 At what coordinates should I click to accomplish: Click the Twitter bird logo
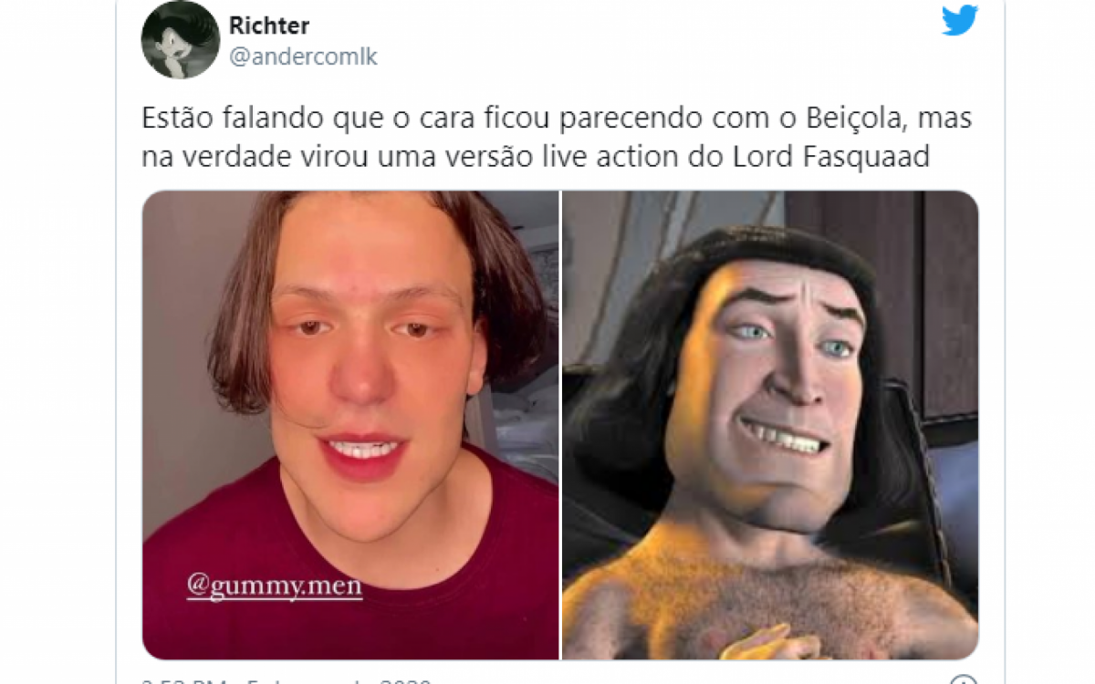click(959, 20)
